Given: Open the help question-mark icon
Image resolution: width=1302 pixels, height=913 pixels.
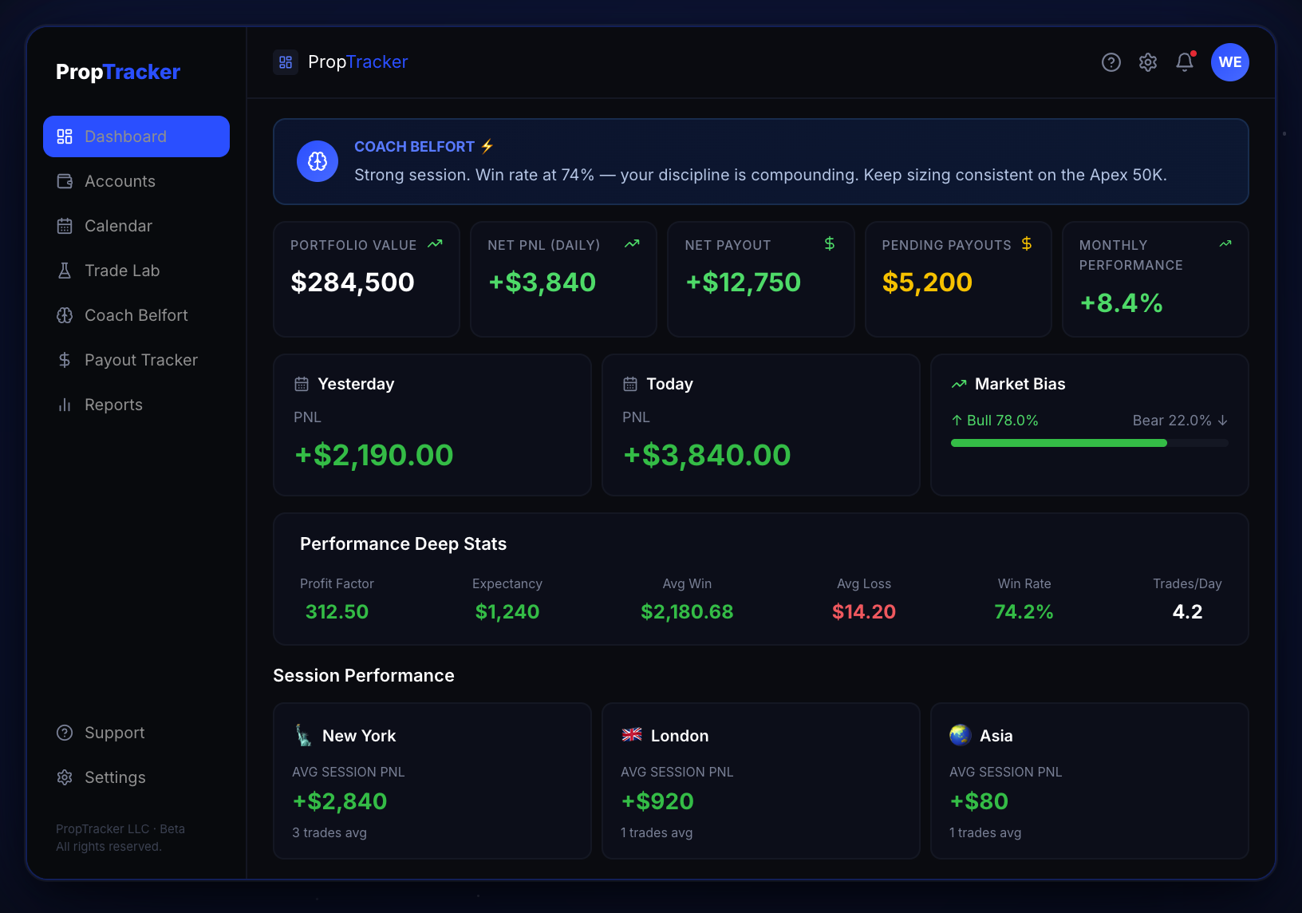Looking at the screenshot, I should pyautogui.click(x=1111, y=61).
